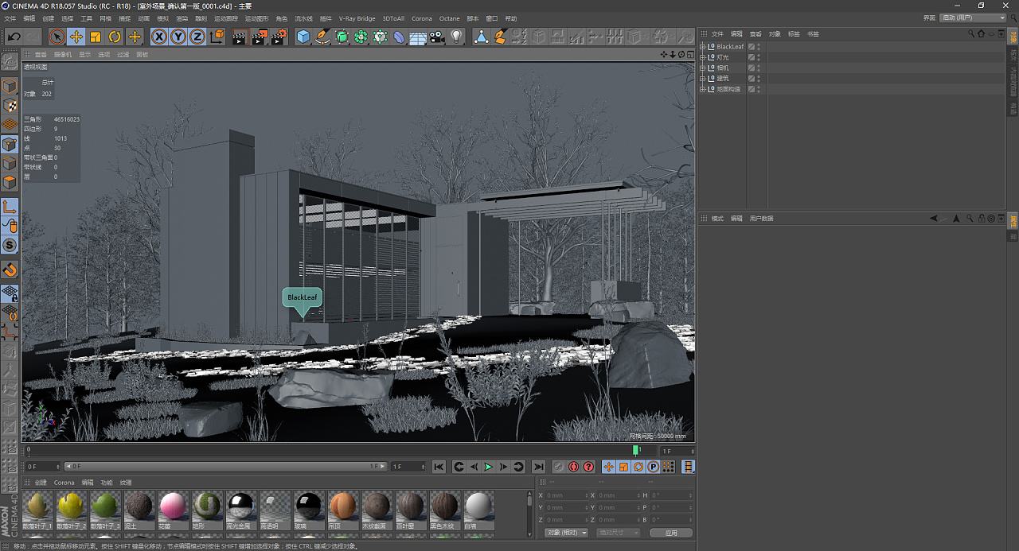
Task: Open the Light object tool (bulb icon)
Action: [x=456, y=37]
